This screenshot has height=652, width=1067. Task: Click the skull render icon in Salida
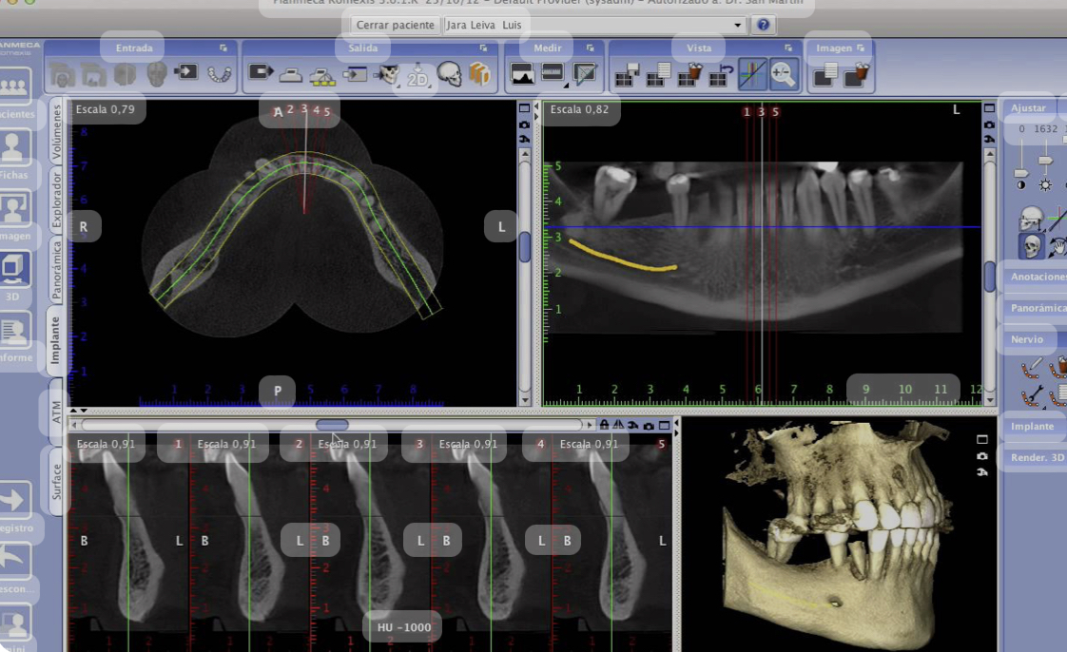coord(449,74)
